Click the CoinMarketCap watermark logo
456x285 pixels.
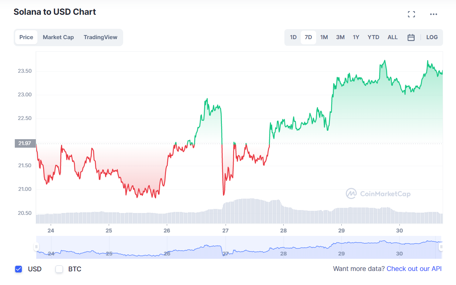pyautogui.click(x=378, y=194)
